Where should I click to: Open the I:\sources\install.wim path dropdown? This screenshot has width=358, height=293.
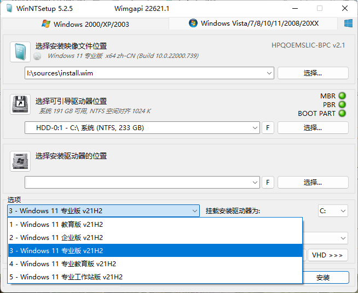(269, 73)
